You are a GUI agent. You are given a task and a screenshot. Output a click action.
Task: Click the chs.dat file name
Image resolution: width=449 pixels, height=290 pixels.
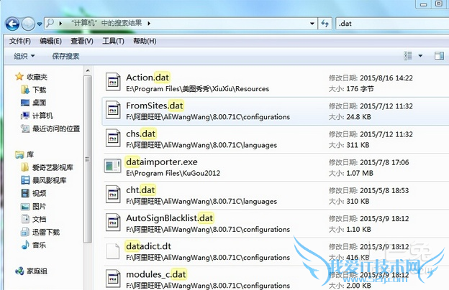point(141,134)
